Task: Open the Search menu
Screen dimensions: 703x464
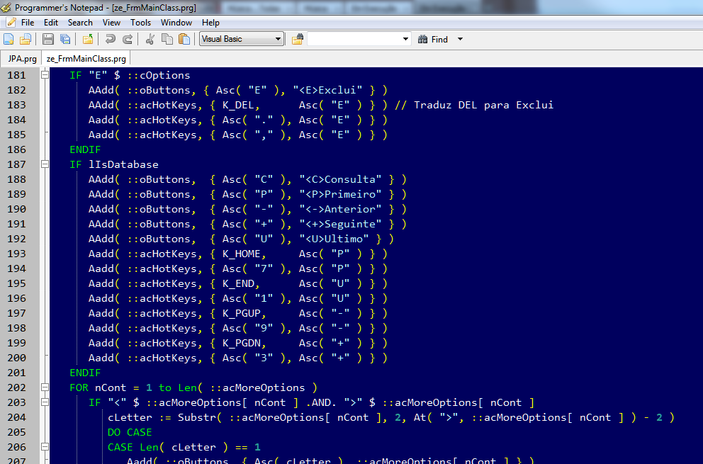Action: pos(80,23)
